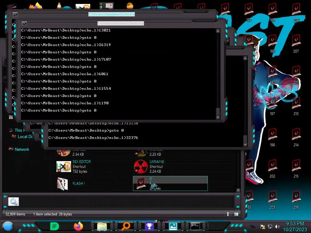Click the selected file named 0 in Explorer
The image size is (311, 233).
(x=170, y=184)
